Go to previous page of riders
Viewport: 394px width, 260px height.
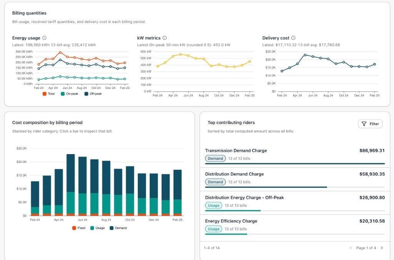351,248
